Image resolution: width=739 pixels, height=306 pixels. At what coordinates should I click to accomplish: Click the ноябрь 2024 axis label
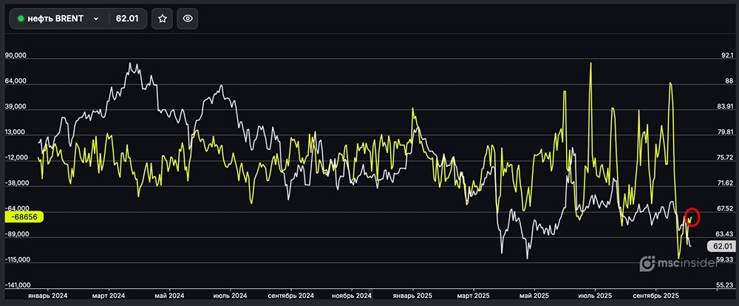click(352, 296)
